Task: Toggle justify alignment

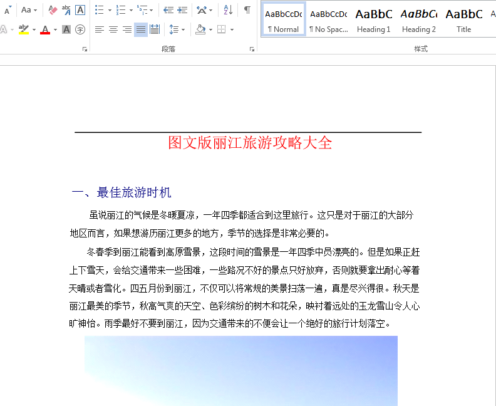Action: click(x=141, y=29)
